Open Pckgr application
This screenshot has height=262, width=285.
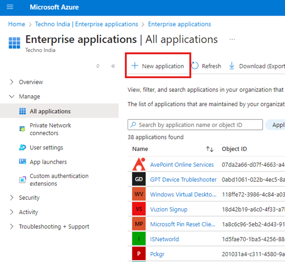point(157,254)
